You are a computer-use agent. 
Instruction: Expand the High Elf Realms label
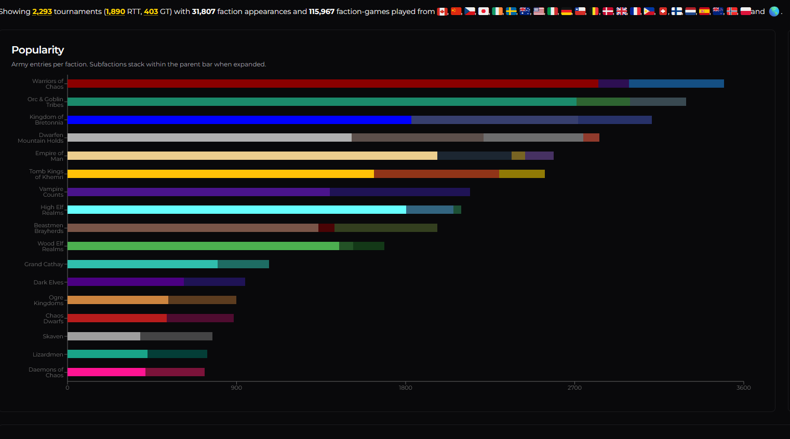click(52, 210)
